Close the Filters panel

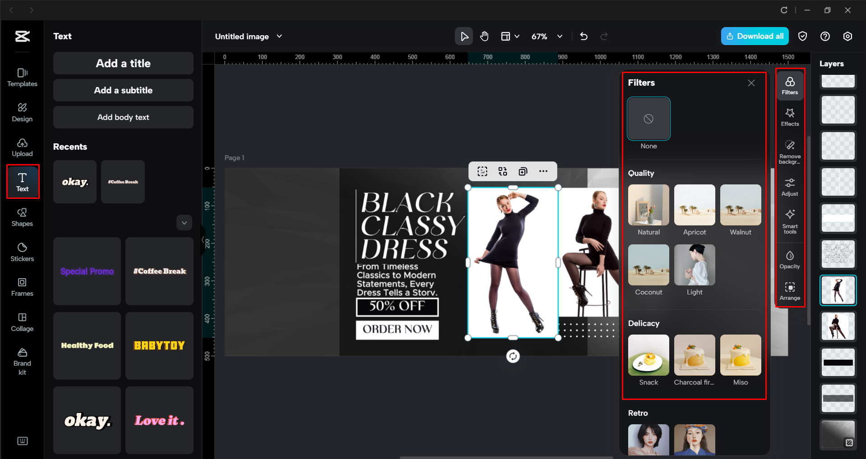coord(750,83)
